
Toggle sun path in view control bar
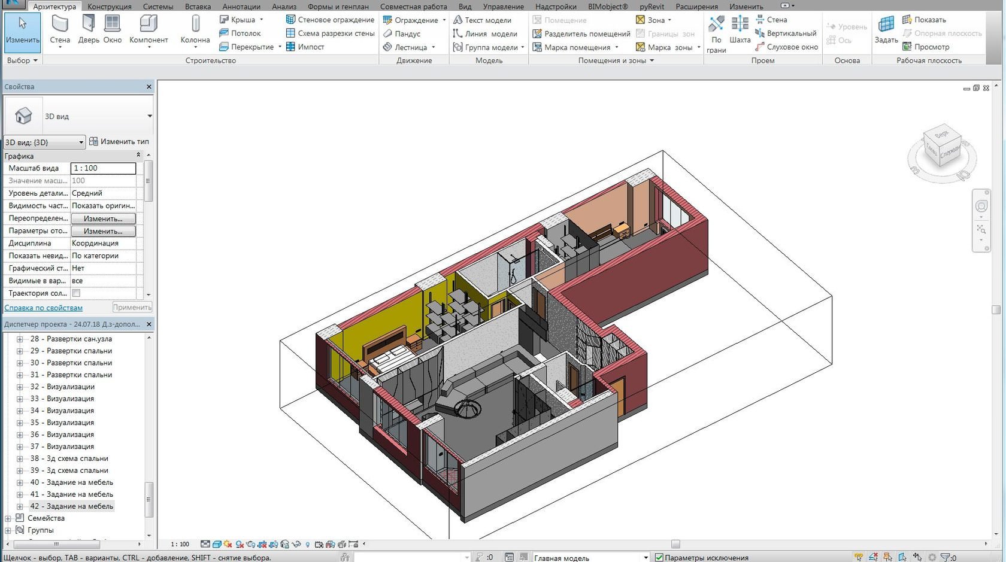coord(228,544)
